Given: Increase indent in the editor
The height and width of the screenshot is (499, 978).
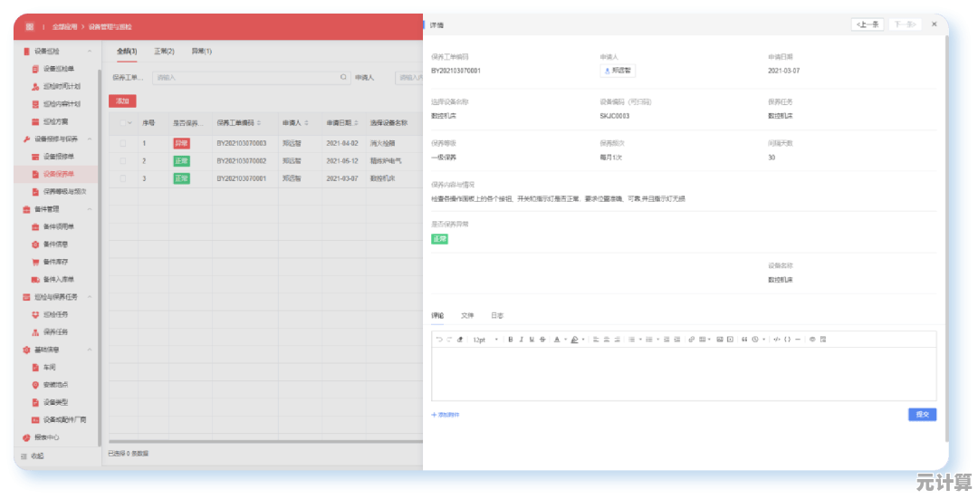Looking at the screenshot, I should (676, 340).
